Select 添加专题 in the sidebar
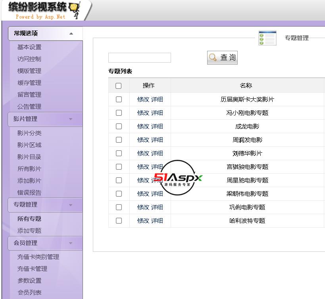325x299 pixels. click(29, 230)
